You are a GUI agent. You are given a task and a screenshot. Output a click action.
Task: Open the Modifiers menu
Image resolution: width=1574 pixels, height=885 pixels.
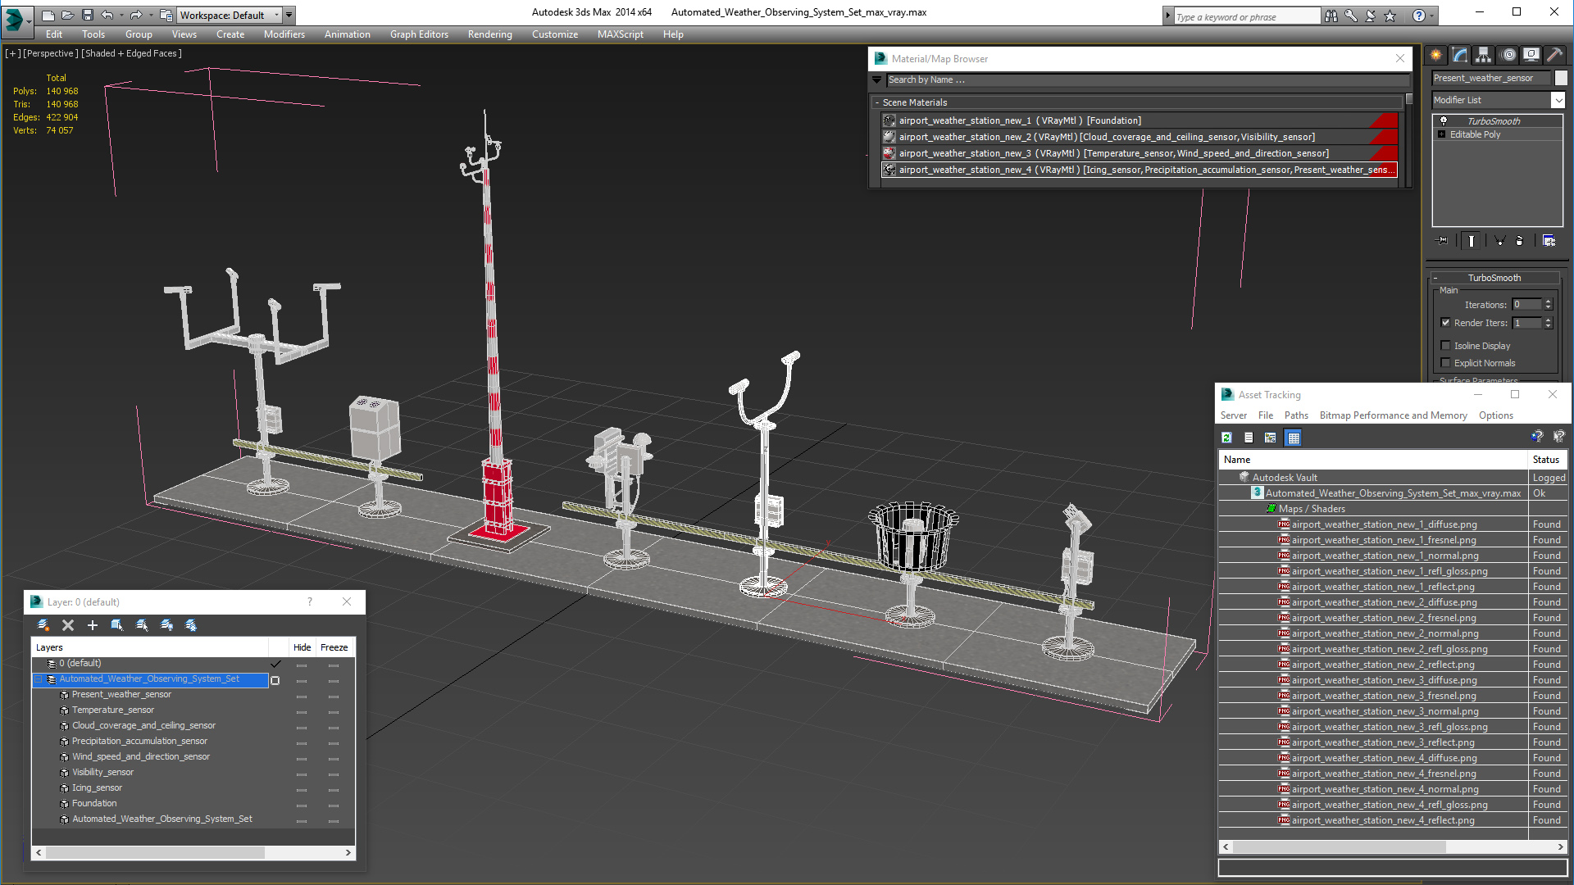[282, 34]
